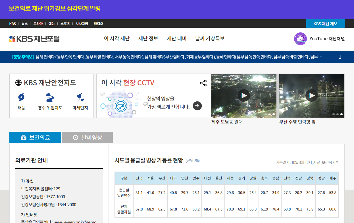The width and height of the screenshot is (354, 223).
Task: Click 건강보험심사평가원 : 1644-2000 text
Action: pyautogui.click(x=49, y=205)
